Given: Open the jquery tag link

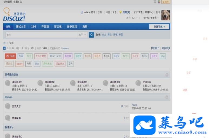Looking at the screenshot, I should pyautogui.click(x=19, y=64).
